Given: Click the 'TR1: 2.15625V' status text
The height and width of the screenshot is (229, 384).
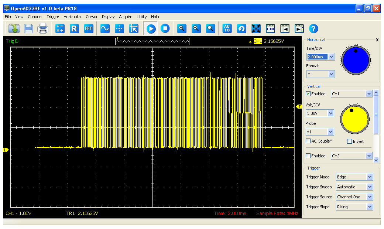Looking at the screenshot, I should 82,213.
